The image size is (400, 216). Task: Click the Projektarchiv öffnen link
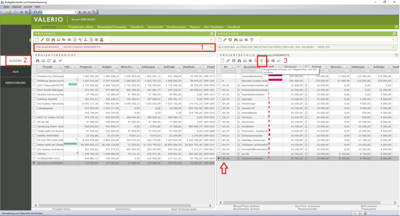click(80, 27)
